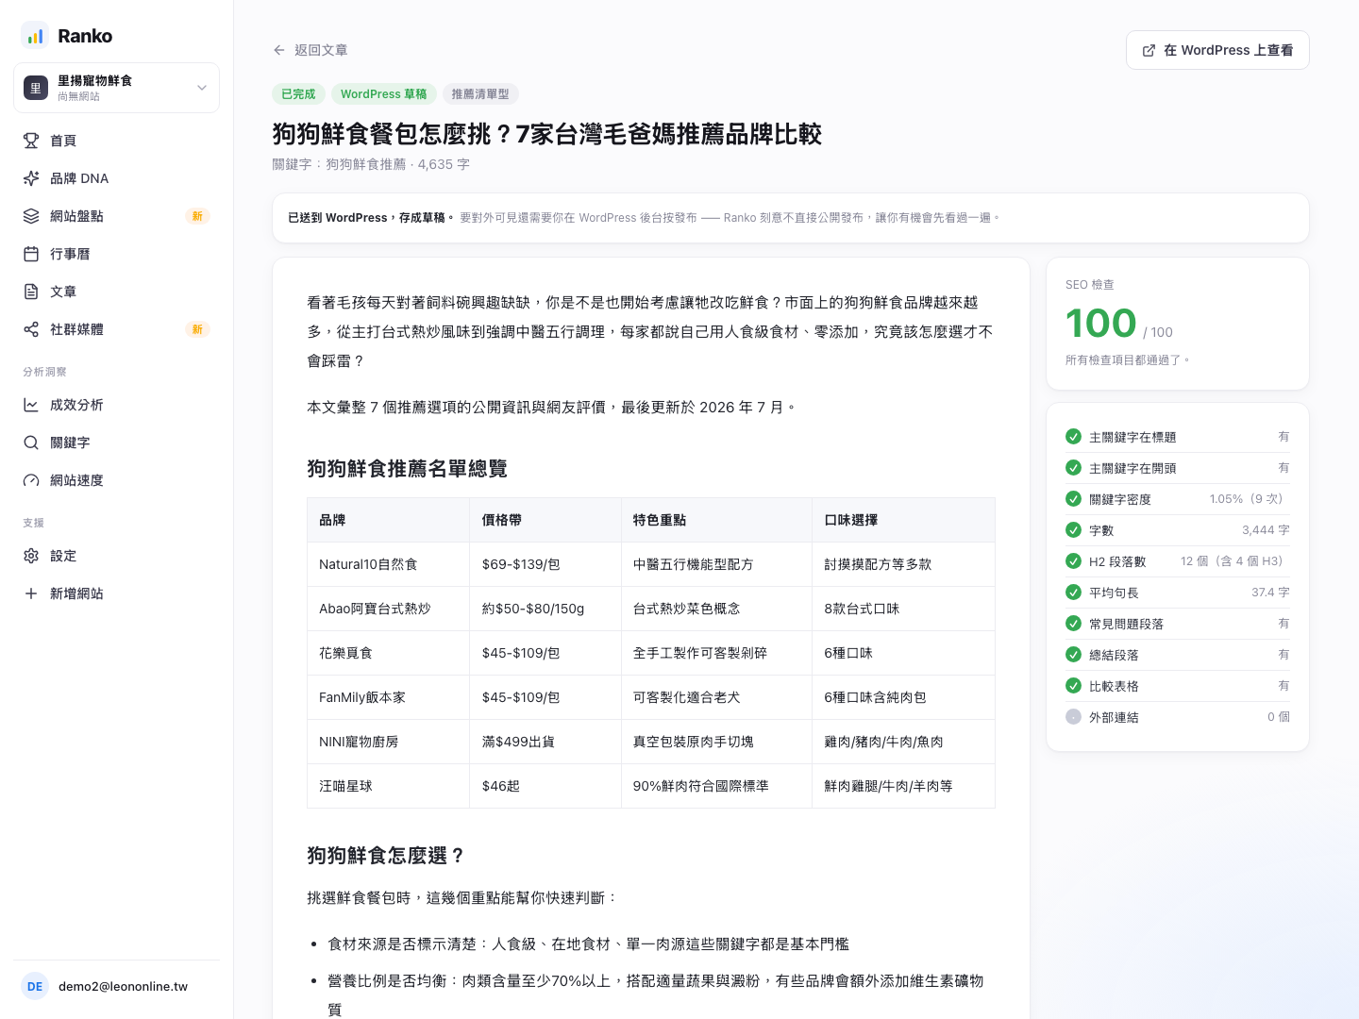Click the 平均句長 SEO check row

[x=1178, y=593]
